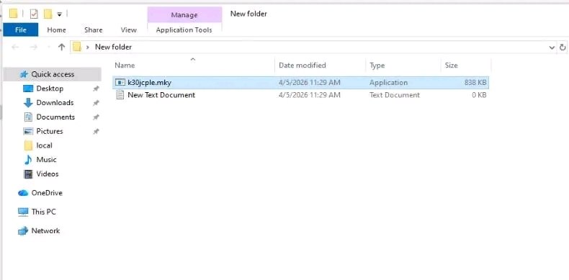Click the folder icon in address bar
Image resolution: width=569 pixels, height=280 pixels.
click(76, 47)
